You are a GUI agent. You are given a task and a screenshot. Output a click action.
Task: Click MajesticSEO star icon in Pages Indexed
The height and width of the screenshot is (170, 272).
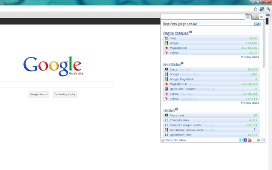pyautogui.click(x=167, y=48)
